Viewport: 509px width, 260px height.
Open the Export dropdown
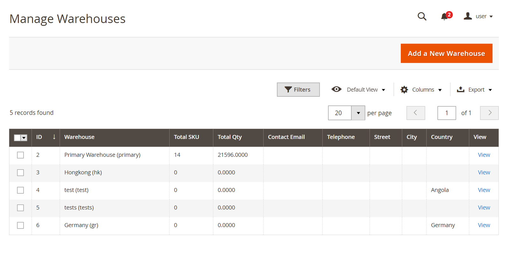coord(474,90)
